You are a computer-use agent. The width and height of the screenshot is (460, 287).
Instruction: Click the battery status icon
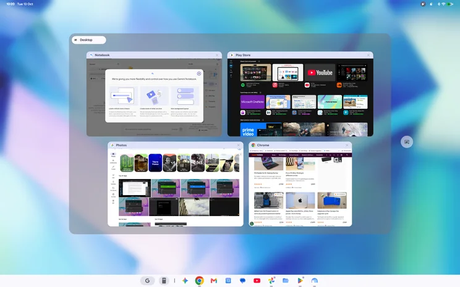450,4
